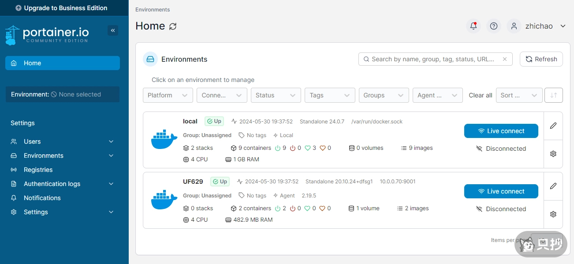Viewport: 574px width, 264px height.
Task: Open Registries in the sidebar
Action: [x=38, y=170]
